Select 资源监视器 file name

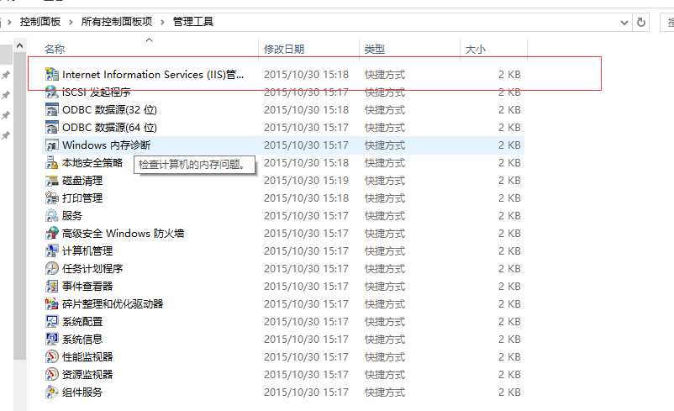tap(87, 375)
